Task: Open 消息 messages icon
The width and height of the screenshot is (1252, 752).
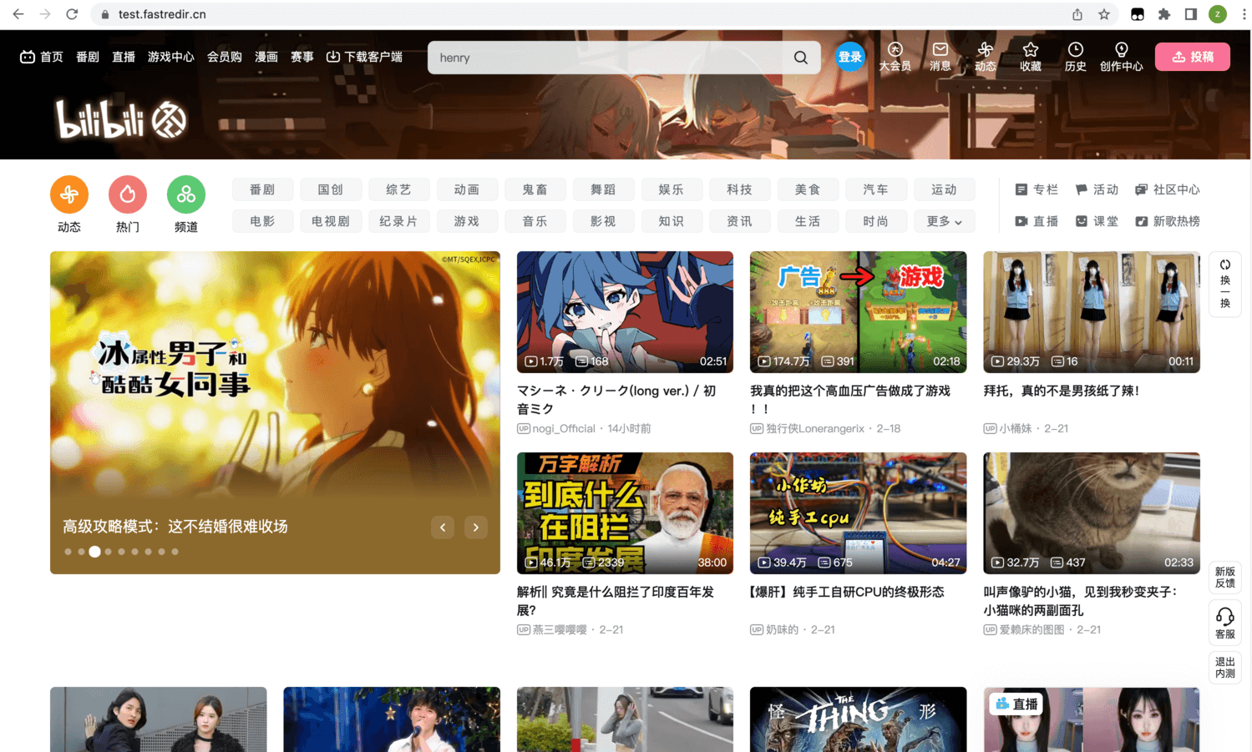Action: point(940,57)
